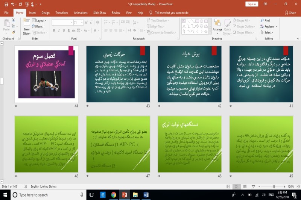The image size is (301, 200).
Task: Open the Replace dropdown arrow
Action: [x=277, y=27]
